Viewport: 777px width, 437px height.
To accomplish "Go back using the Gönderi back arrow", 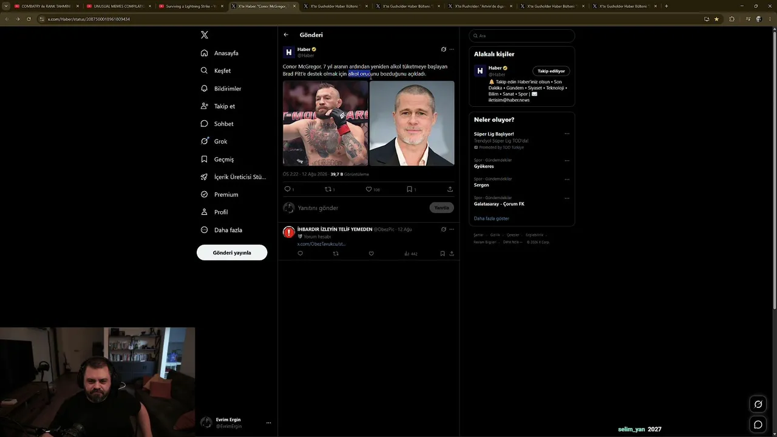I will [x=286, y=35].
